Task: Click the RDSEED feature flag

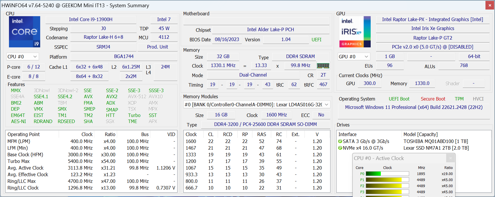Action: point(66,122)
